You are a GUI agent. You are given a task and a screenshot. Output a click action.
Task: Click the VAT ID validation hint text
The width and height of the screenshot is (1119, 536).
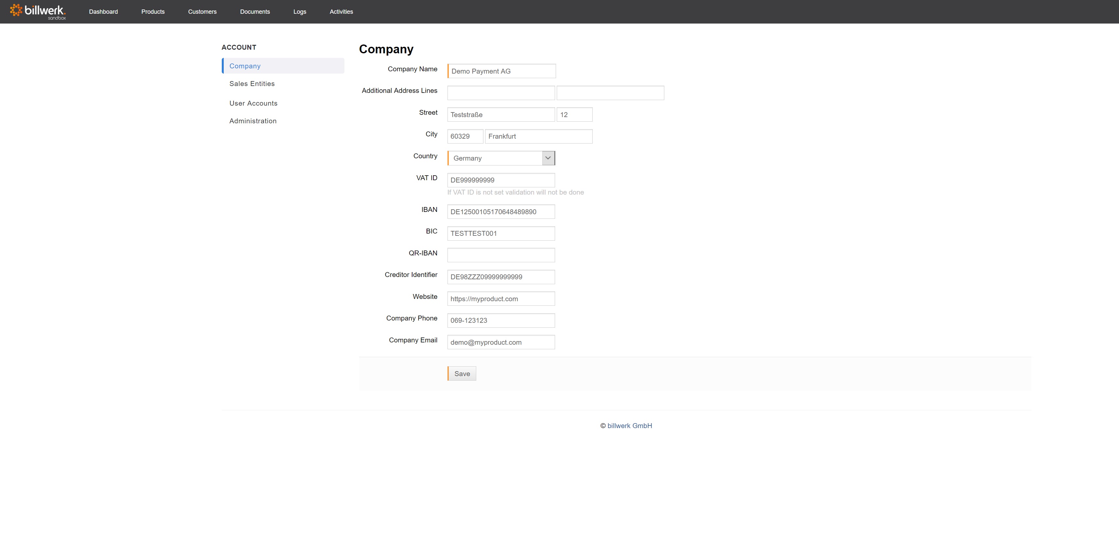coord(516,192)
